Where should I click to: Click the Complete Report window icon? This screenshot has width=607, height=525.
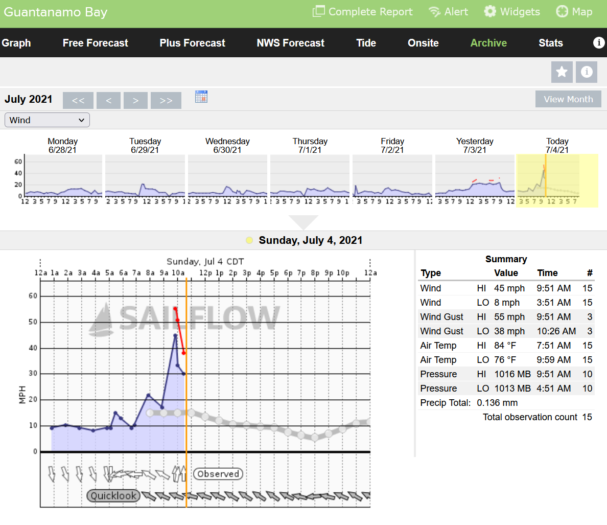(x=319, y=11)
